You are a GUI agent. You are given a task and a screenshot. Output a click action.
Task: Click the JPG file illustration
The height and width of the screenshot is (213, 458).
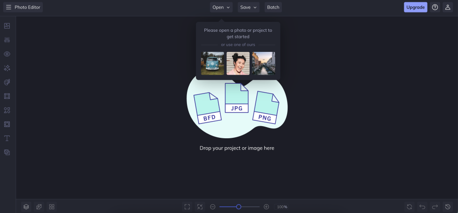point(237,98)
